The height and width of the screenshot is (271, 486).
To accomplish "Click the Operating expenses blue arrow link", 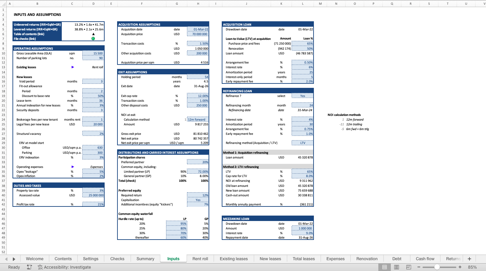I will coord(73,167).
